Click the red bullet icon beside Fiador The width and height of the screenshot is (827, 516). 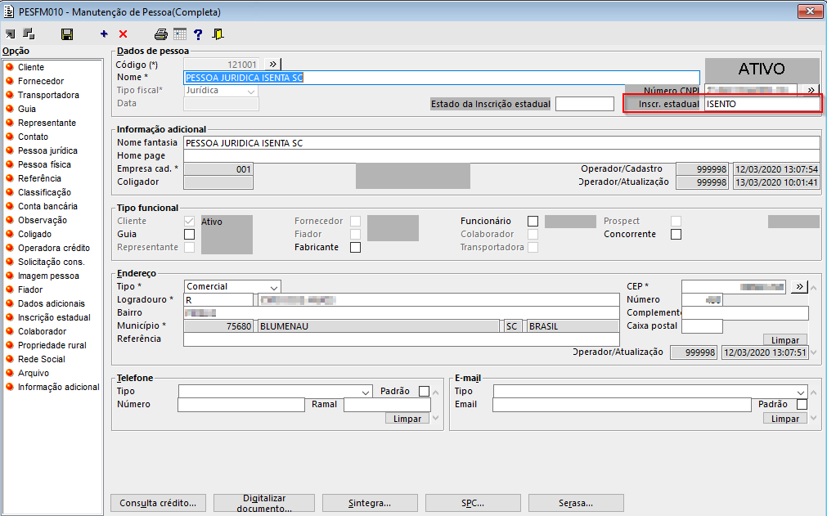point(10,289)
